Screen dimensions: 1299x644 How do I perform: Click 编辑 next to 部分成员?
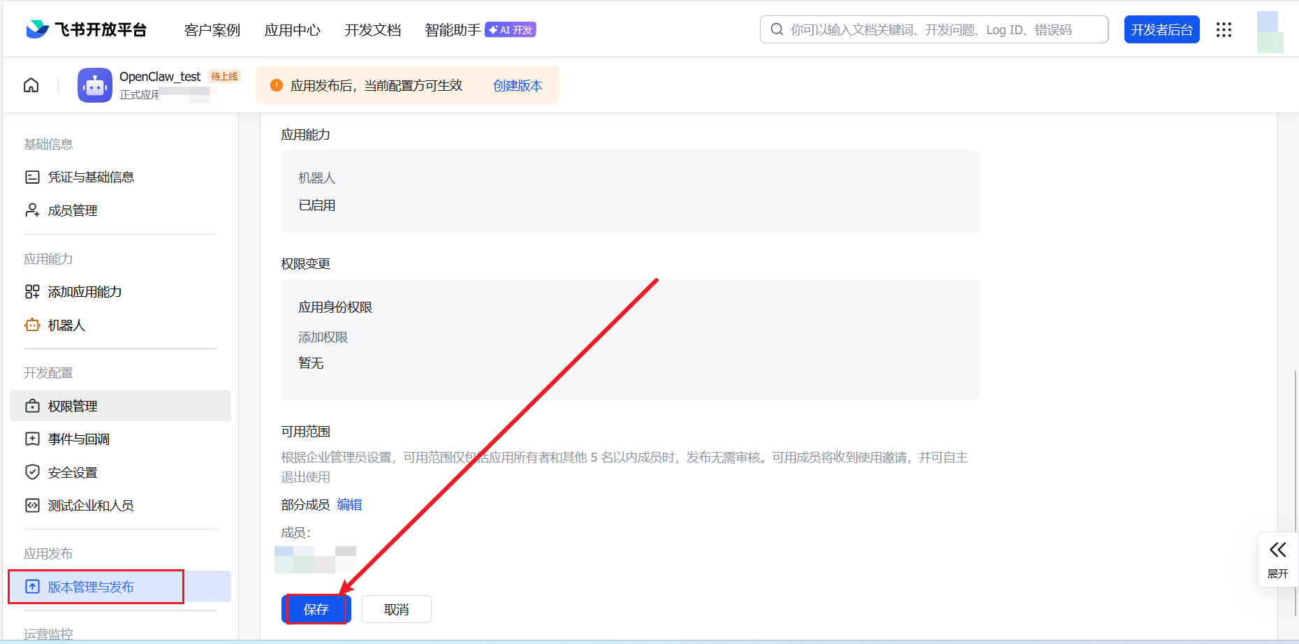[349, 504]
